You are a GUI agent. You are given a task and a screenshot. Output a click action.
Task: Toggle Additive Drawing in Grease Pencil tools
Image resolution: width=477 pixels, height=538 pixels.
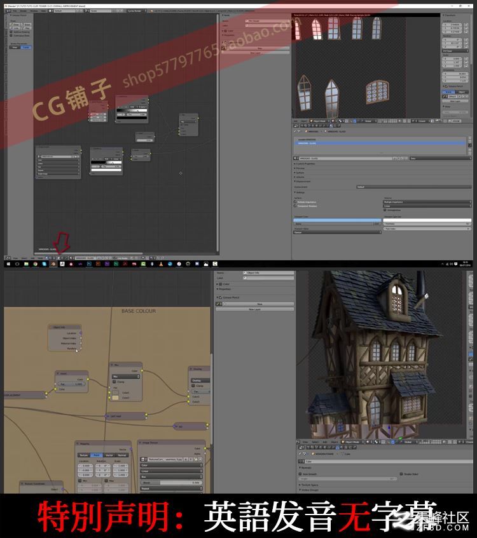(11, 32)
